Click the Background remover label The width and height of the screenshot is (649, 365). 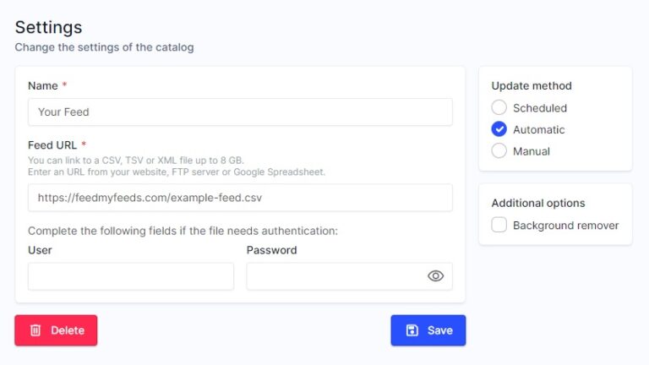pyautogui.click(x=566, y=225)
